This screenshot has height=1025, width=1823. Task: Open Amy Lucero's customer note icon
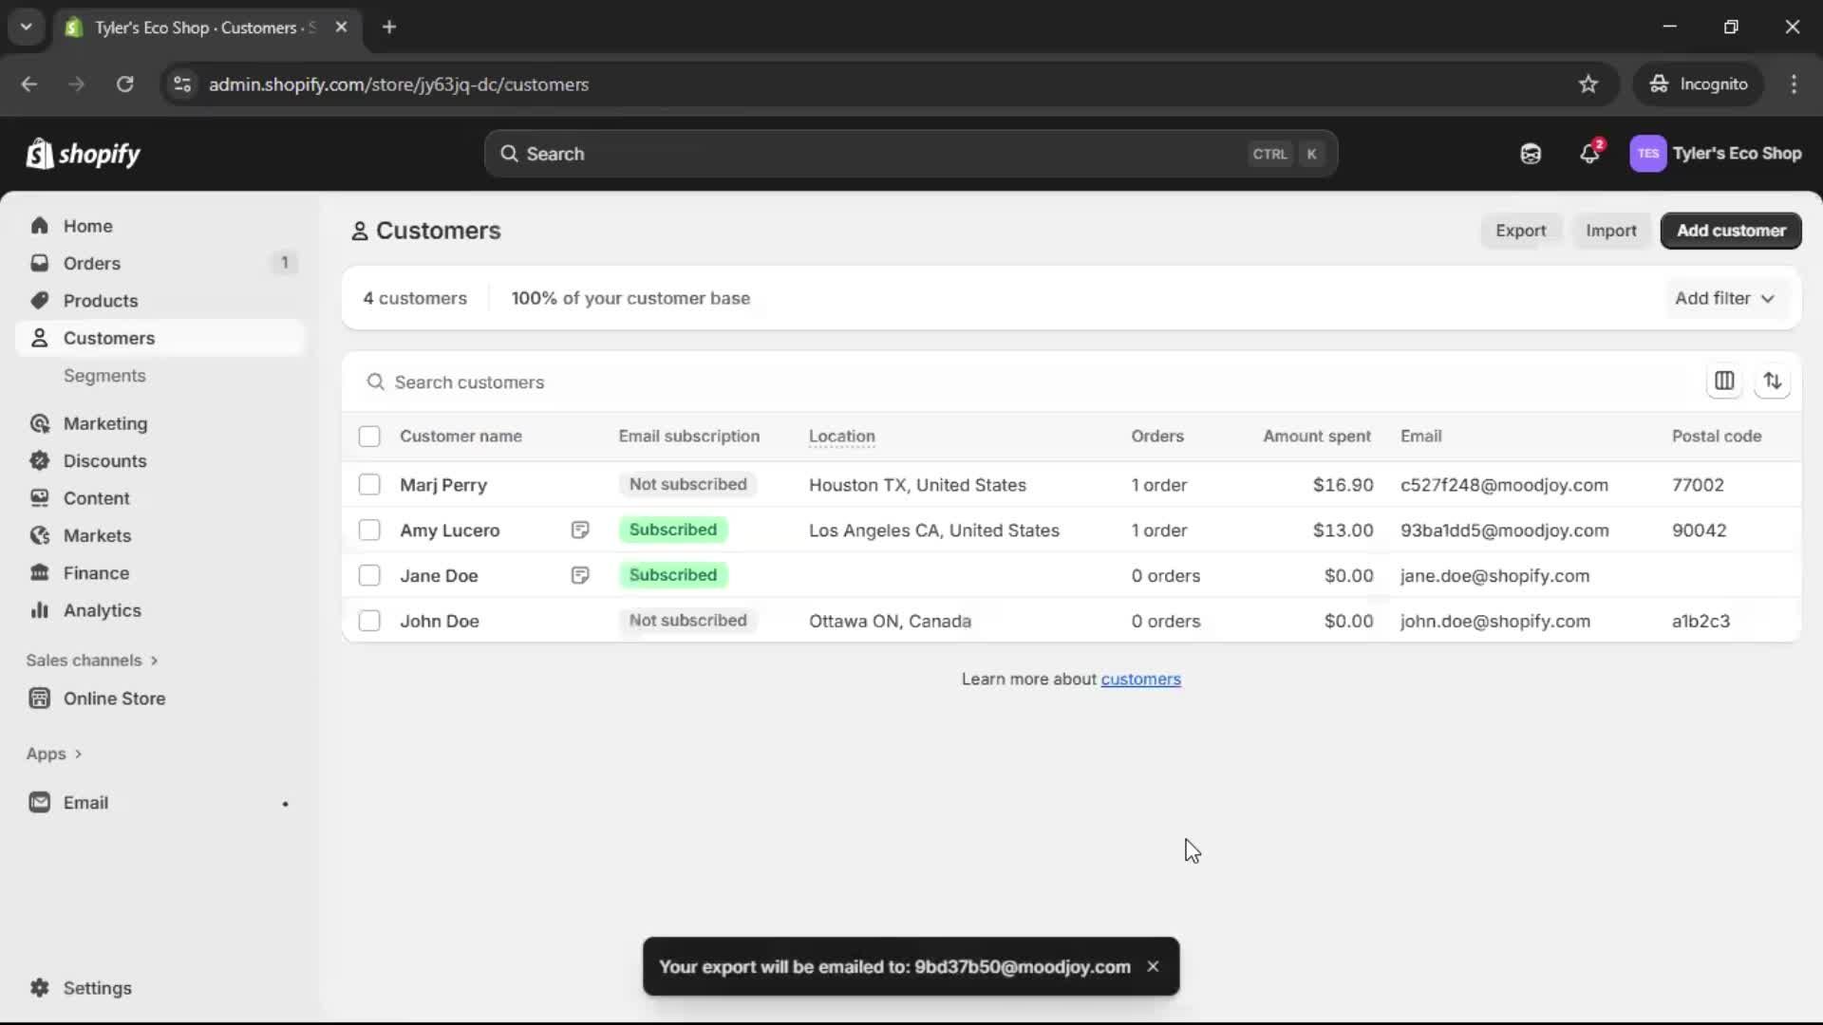pyautogui.click(x=580, y=531)
